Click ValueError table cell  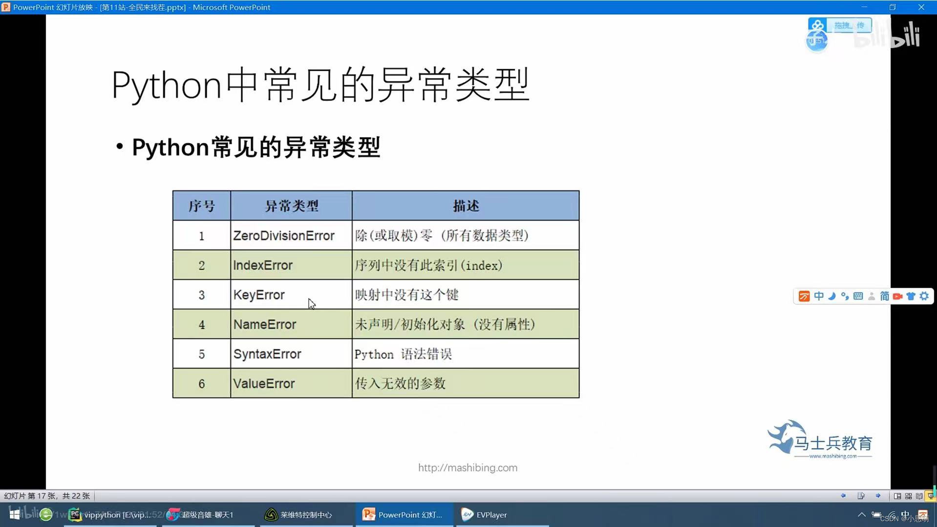coord(291,384)
